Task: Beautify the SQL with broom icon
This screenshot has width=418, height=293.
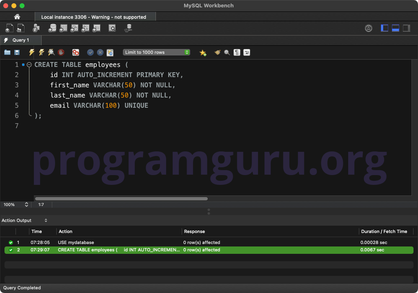Action: pos(218,52)
